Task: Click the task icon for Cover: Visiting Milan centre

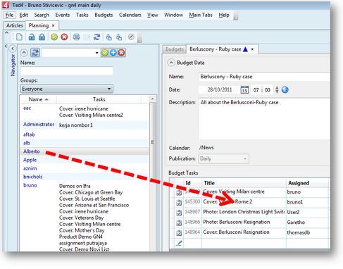Action: point(179,192)
